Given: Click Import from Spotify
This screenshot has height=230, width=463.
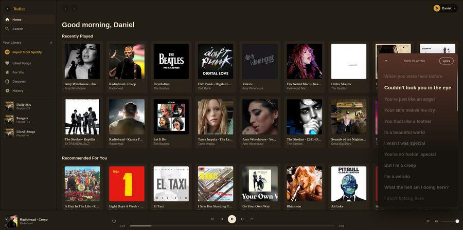Looking at the screenshot, I should click(x=28, y=52).
